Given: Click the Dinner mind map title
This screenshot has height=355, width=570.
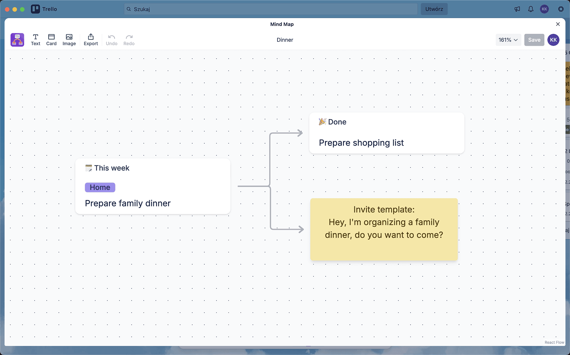Looking at the screenshot, I should coord(285,40).
